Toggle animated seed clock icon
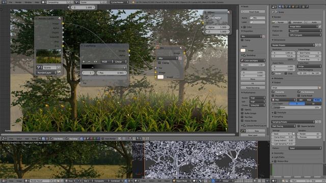 coord(294,134)
